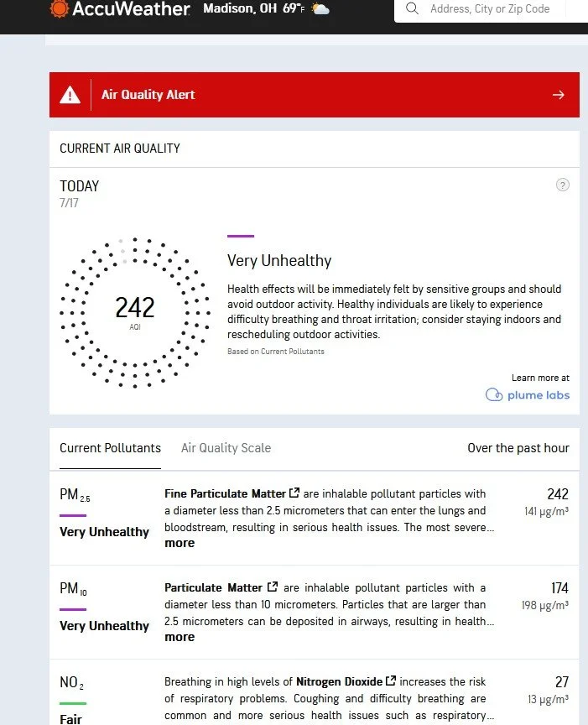Select the Current Pollutants tab
This screenshot has width=588, height=725.
[110, 447]
